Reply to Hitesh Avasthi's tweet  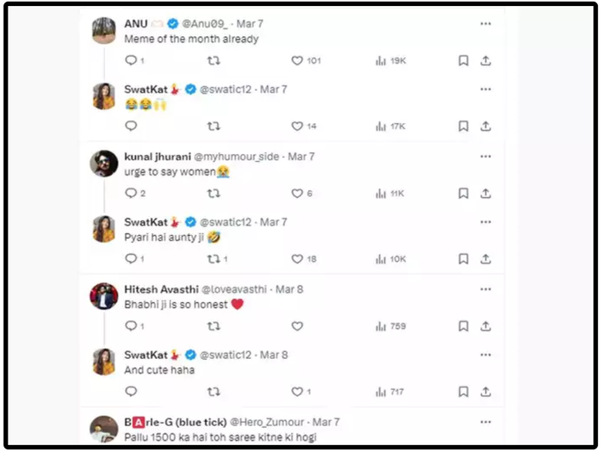[x=131, y=326]
